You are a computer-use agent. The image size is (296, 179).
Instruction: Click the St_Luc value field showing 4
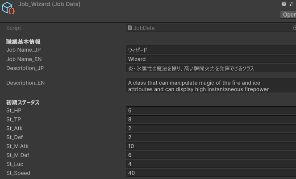211,164
